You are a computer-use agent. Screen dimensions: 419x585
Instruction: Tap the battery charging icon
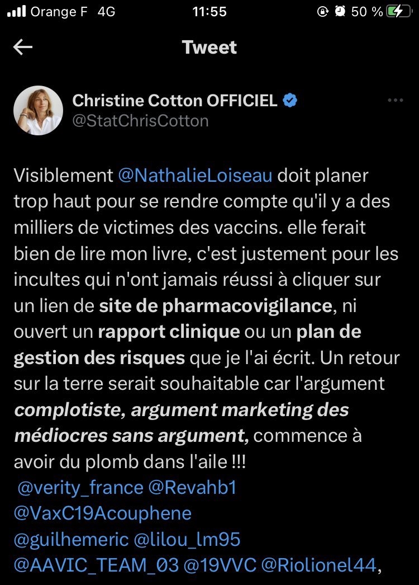tap(399, 12)
